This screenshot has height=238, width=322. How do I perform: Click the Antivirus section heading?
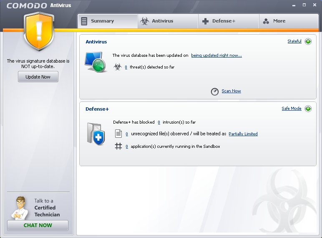tap(96, 42)
